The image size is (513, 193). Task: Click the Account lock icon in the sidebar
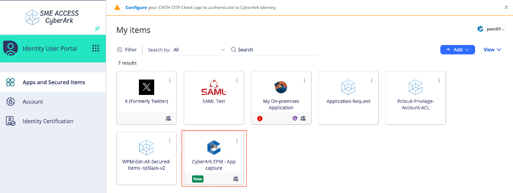[x=11, y=102]
